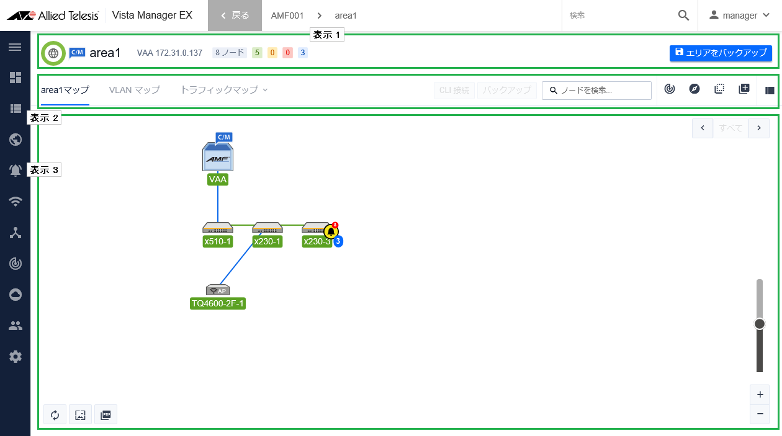Open the network topology tree sidebar icon
Screen dimensions: 782x436
point(15,233)
